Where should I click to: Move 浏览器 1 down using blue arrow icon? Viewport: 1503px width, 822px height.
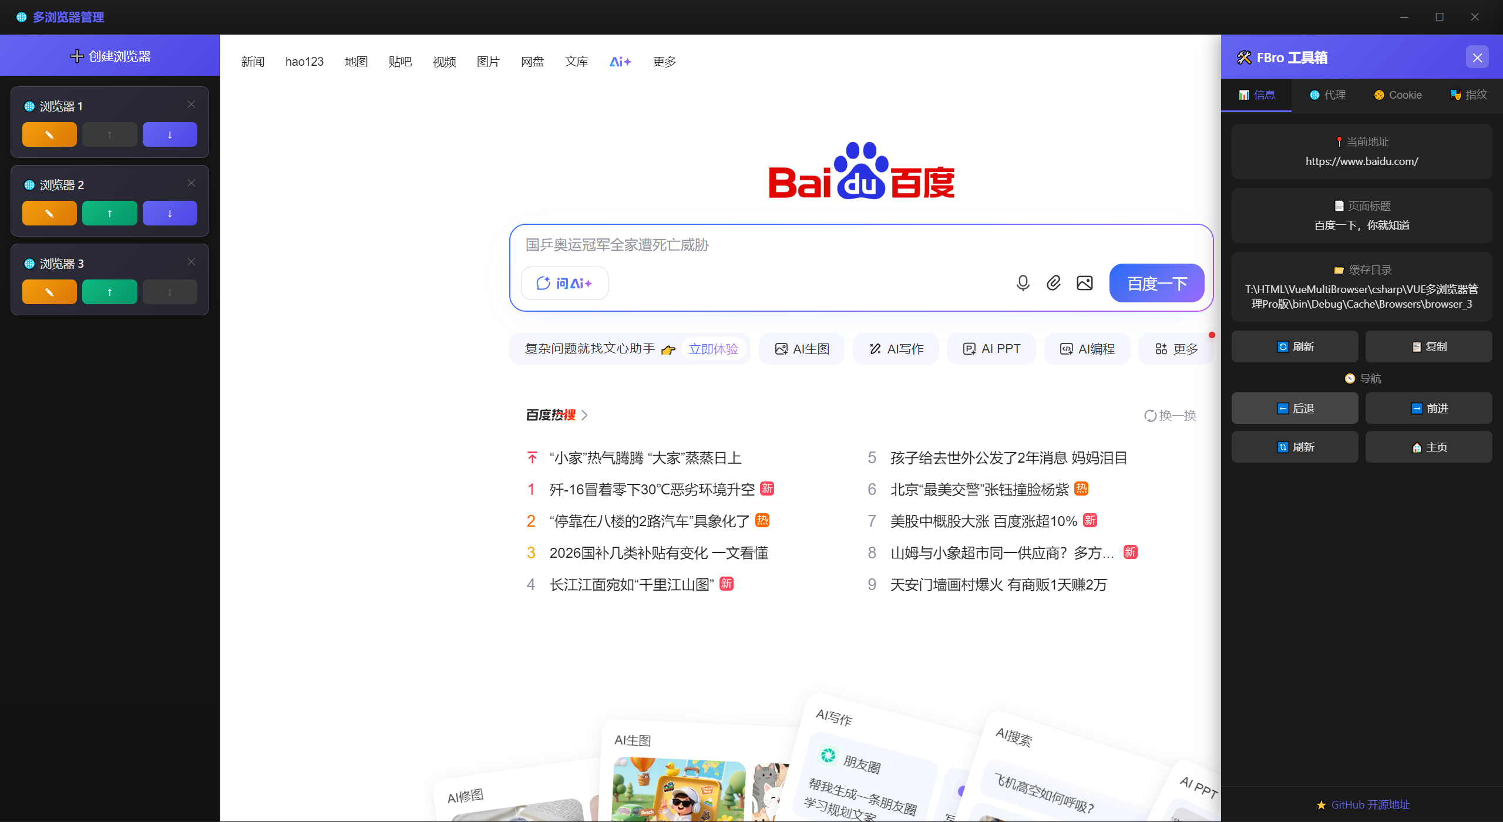coord(169,134)
